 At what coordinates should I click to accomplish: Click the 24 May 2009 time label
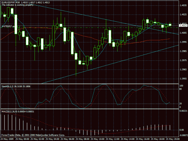(7, 139)
